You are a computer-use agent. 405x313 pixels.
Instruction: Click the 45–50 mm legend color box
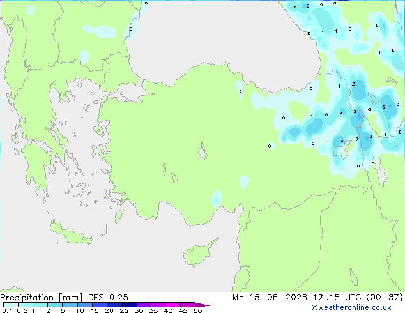pos(188,305)
